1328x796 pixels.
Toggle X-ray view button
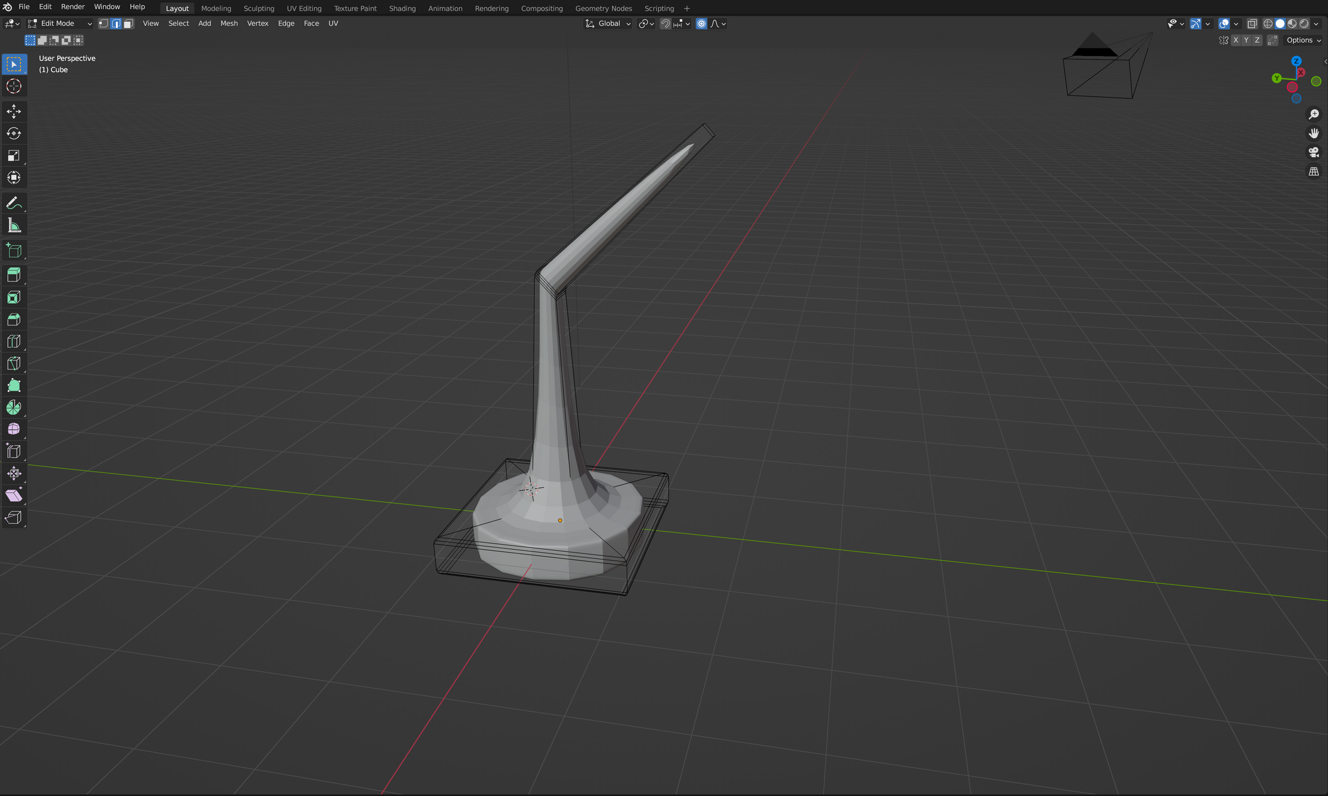point(1252,24)
